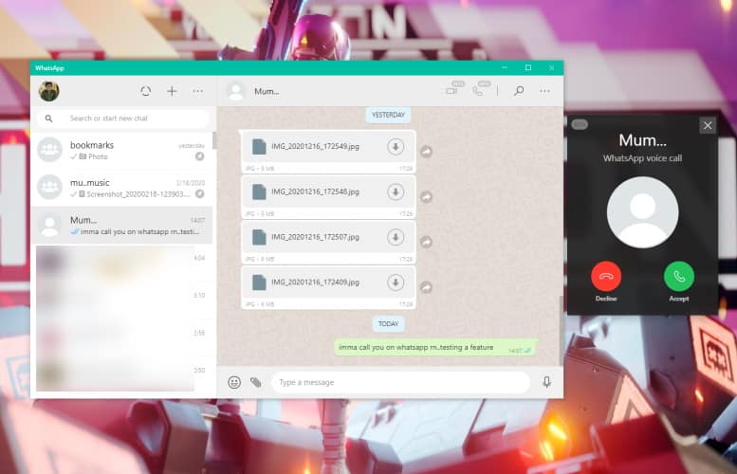Open the Status updates icon
Screen dimensions: 737x474
tap(146, 91)
